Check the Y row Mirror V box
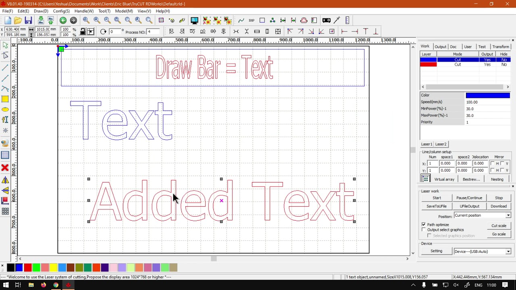This screenshot has height=290, width=516. pos(502,170)
